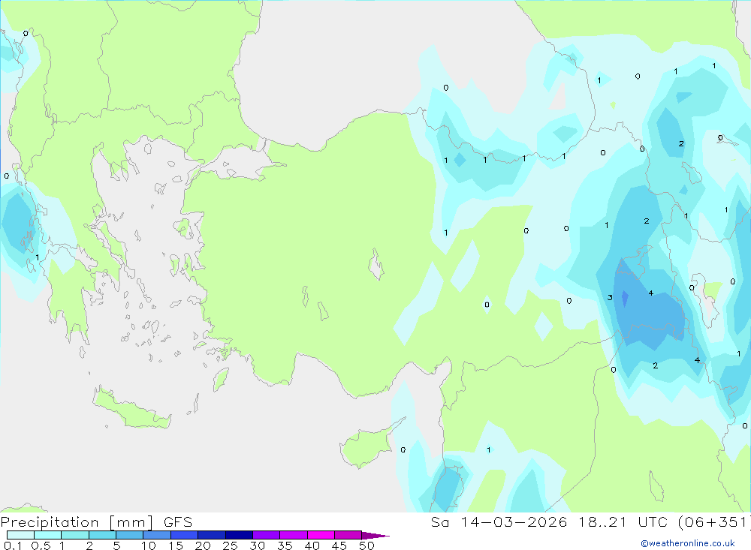This screenshot has width=751, height=550.
Task: Open the weatheronline.co.uk copyright link
Action: [688, 543]
